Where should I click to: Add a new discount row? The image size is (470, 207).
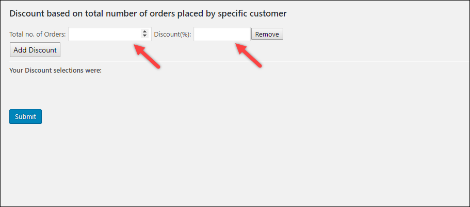pyautogui.click(x=35, y=50)
